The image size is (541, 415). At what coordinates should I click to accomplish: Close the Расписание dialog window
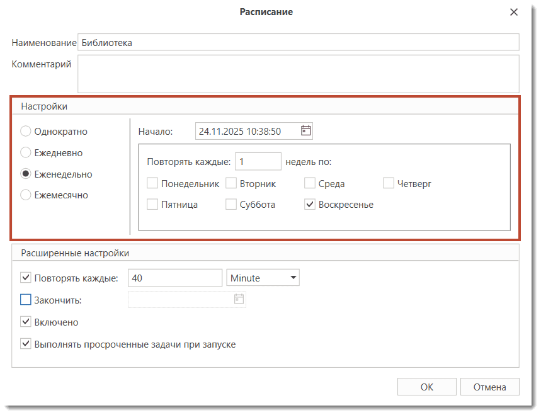point(514,12)
